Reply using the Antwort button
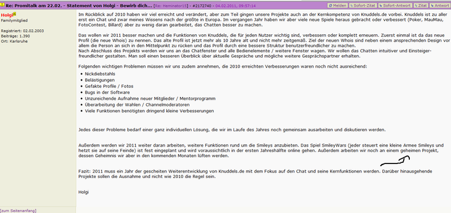451x213 pixels. [439, 6]
